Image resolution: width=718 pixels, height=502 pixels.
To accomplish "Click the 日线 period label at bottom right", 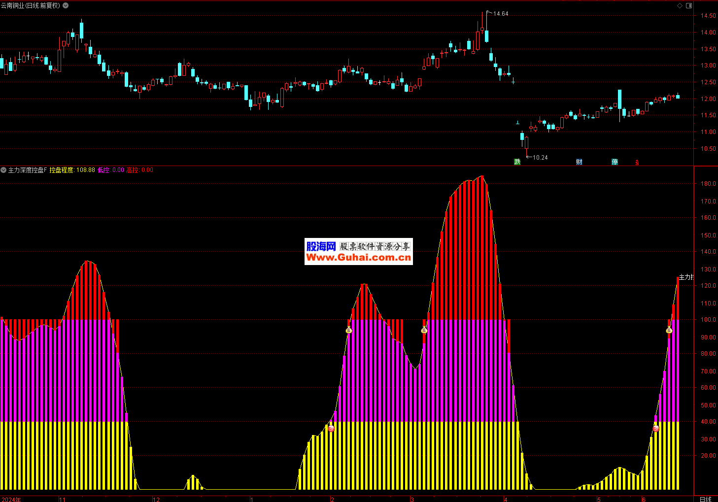I will tap(706, 499).
